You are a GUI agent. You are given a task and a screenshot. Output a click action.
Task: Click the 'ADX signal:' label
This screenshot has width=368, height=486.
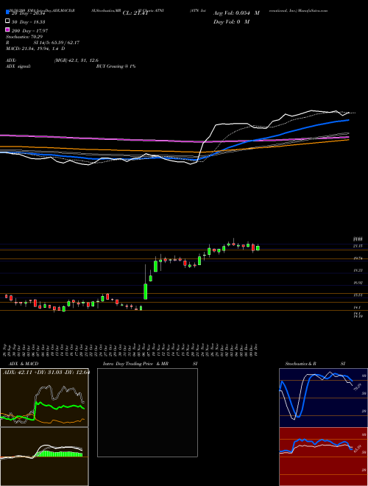click(x=18, y=66)
